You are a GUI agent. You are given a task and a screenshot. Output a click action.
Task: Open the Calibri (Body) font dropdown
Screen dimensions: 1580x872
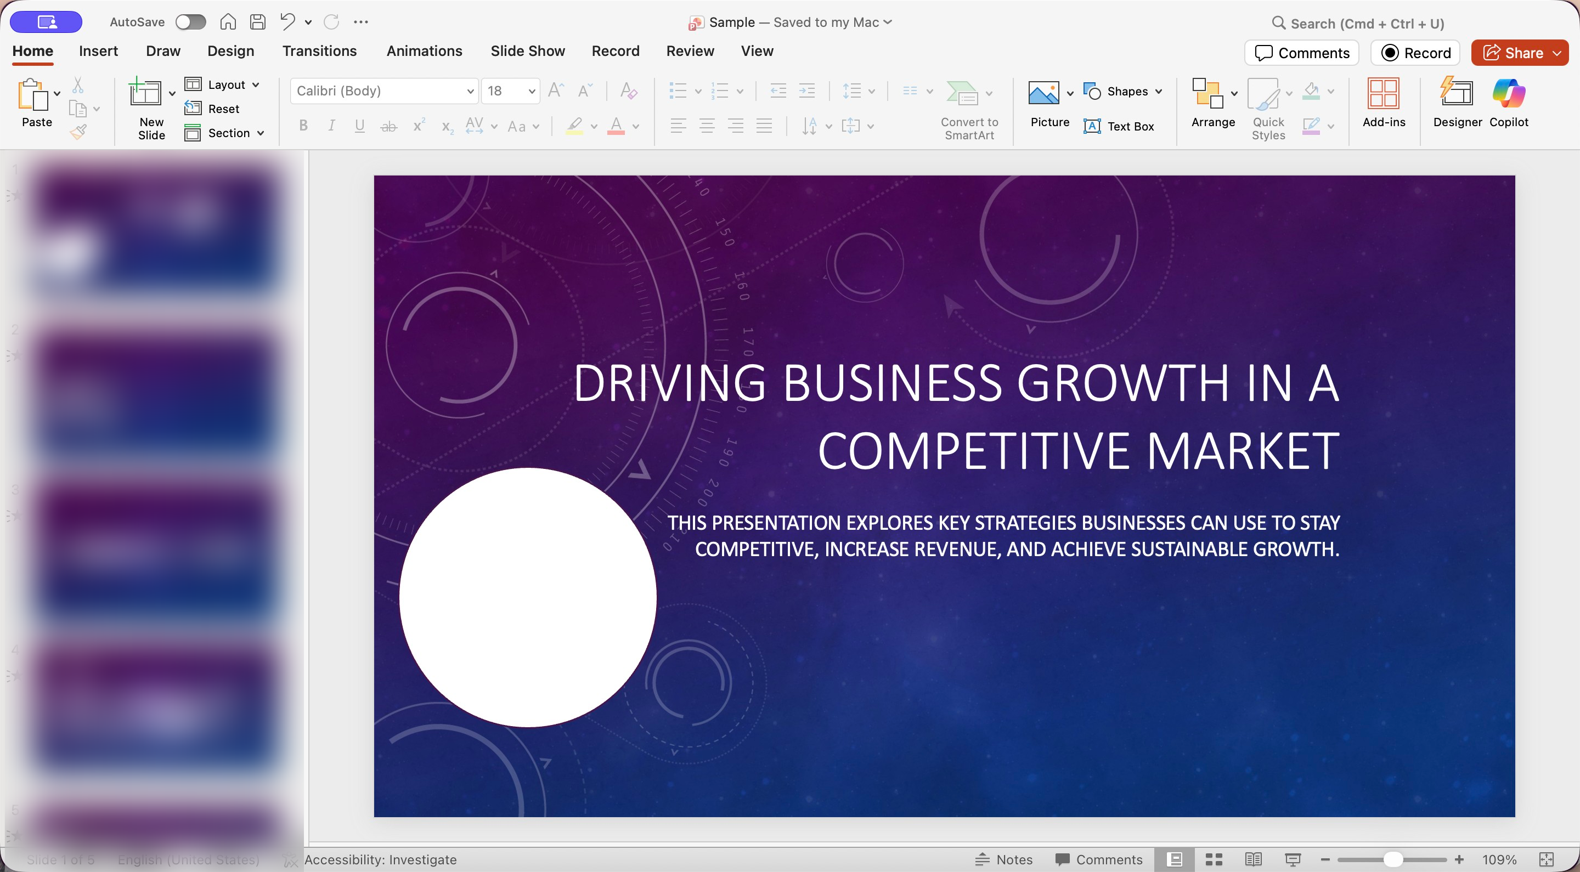470,92
